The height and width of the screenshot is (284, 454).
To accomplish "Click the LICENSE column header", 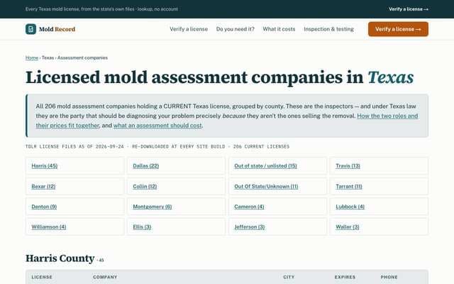I will click(42, 277).
